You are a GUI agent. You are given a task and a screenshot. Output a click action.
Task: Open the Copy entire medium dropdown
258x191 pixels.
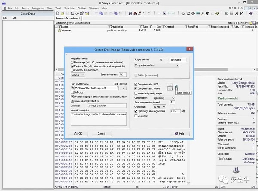coord(157,65)
